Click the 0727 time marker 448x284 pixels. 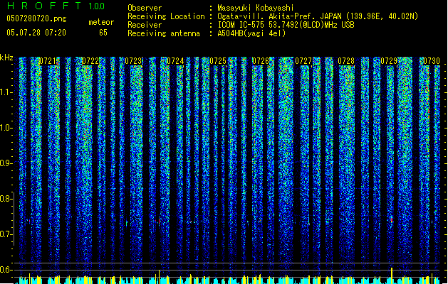(303, 61)
